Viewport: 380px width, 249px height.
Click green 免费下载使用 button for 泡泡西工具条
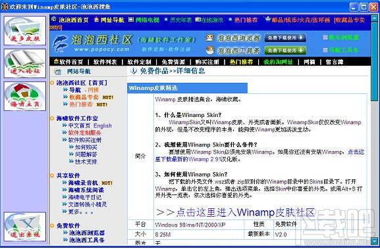[285, 51]
